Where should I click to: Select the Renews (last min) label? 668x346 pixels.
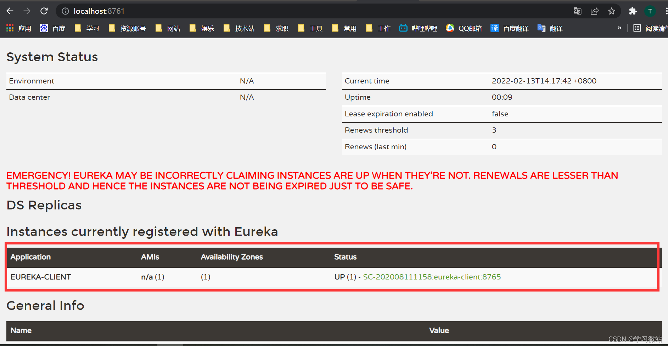pyautogui.click(x=376, y=147)
